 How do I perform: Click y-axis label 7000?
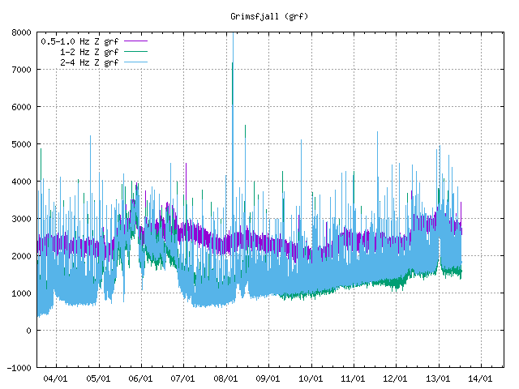coord(22,70)
